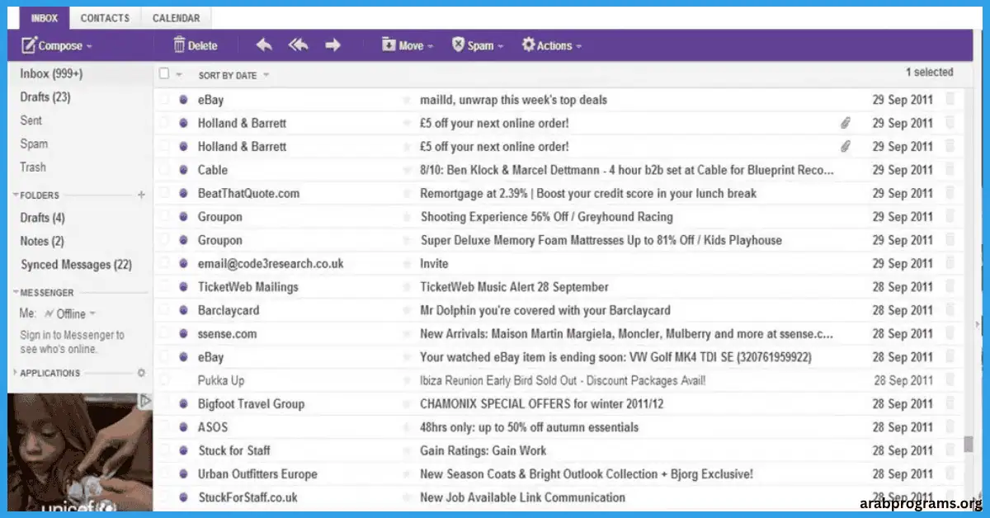Screen dimensions: 990x518
Task: Open the unicef advertisement image
Action: pos(80,453)
